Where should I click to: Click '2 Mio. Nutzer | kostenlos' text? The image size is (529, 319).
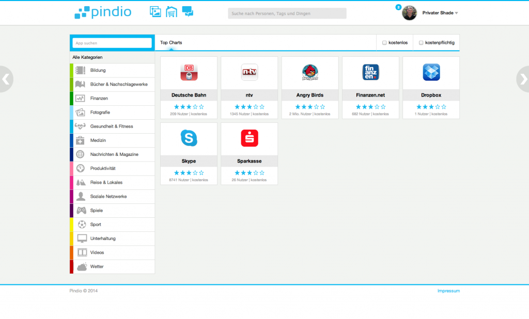(x=310, y=114)
